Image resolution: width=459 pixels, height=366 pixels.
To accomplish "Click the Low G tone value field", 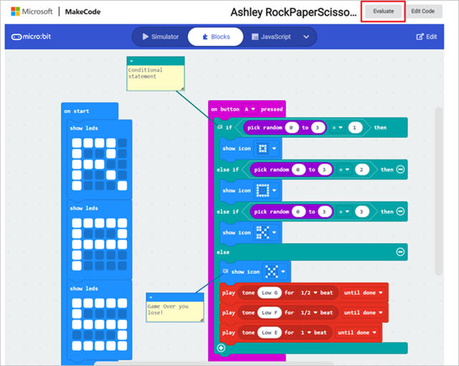I will pyautogui.click(x=270, y=293).
